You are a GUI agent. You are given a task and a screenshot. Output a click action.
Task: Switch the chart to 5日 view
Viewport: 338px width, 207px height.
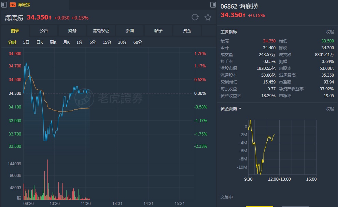(26, 42)
